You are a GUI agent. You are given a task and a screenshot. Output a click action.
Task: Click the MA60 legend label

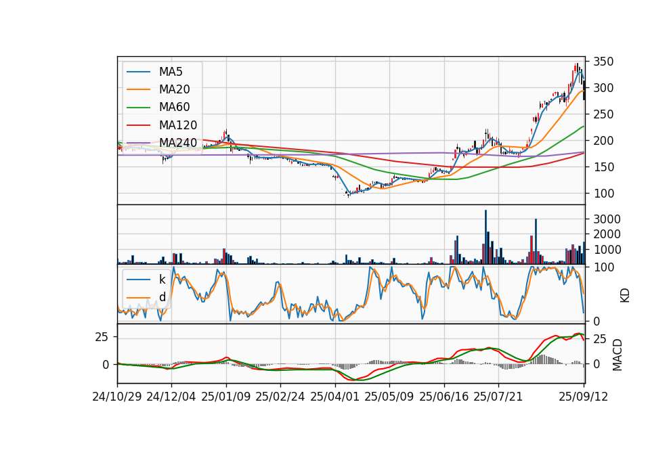point(174,107)
